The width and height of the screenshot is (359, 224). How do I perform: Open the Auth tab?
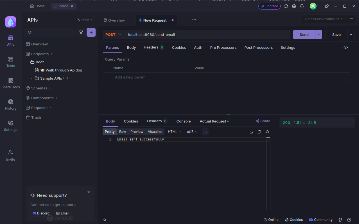(198, 47)
